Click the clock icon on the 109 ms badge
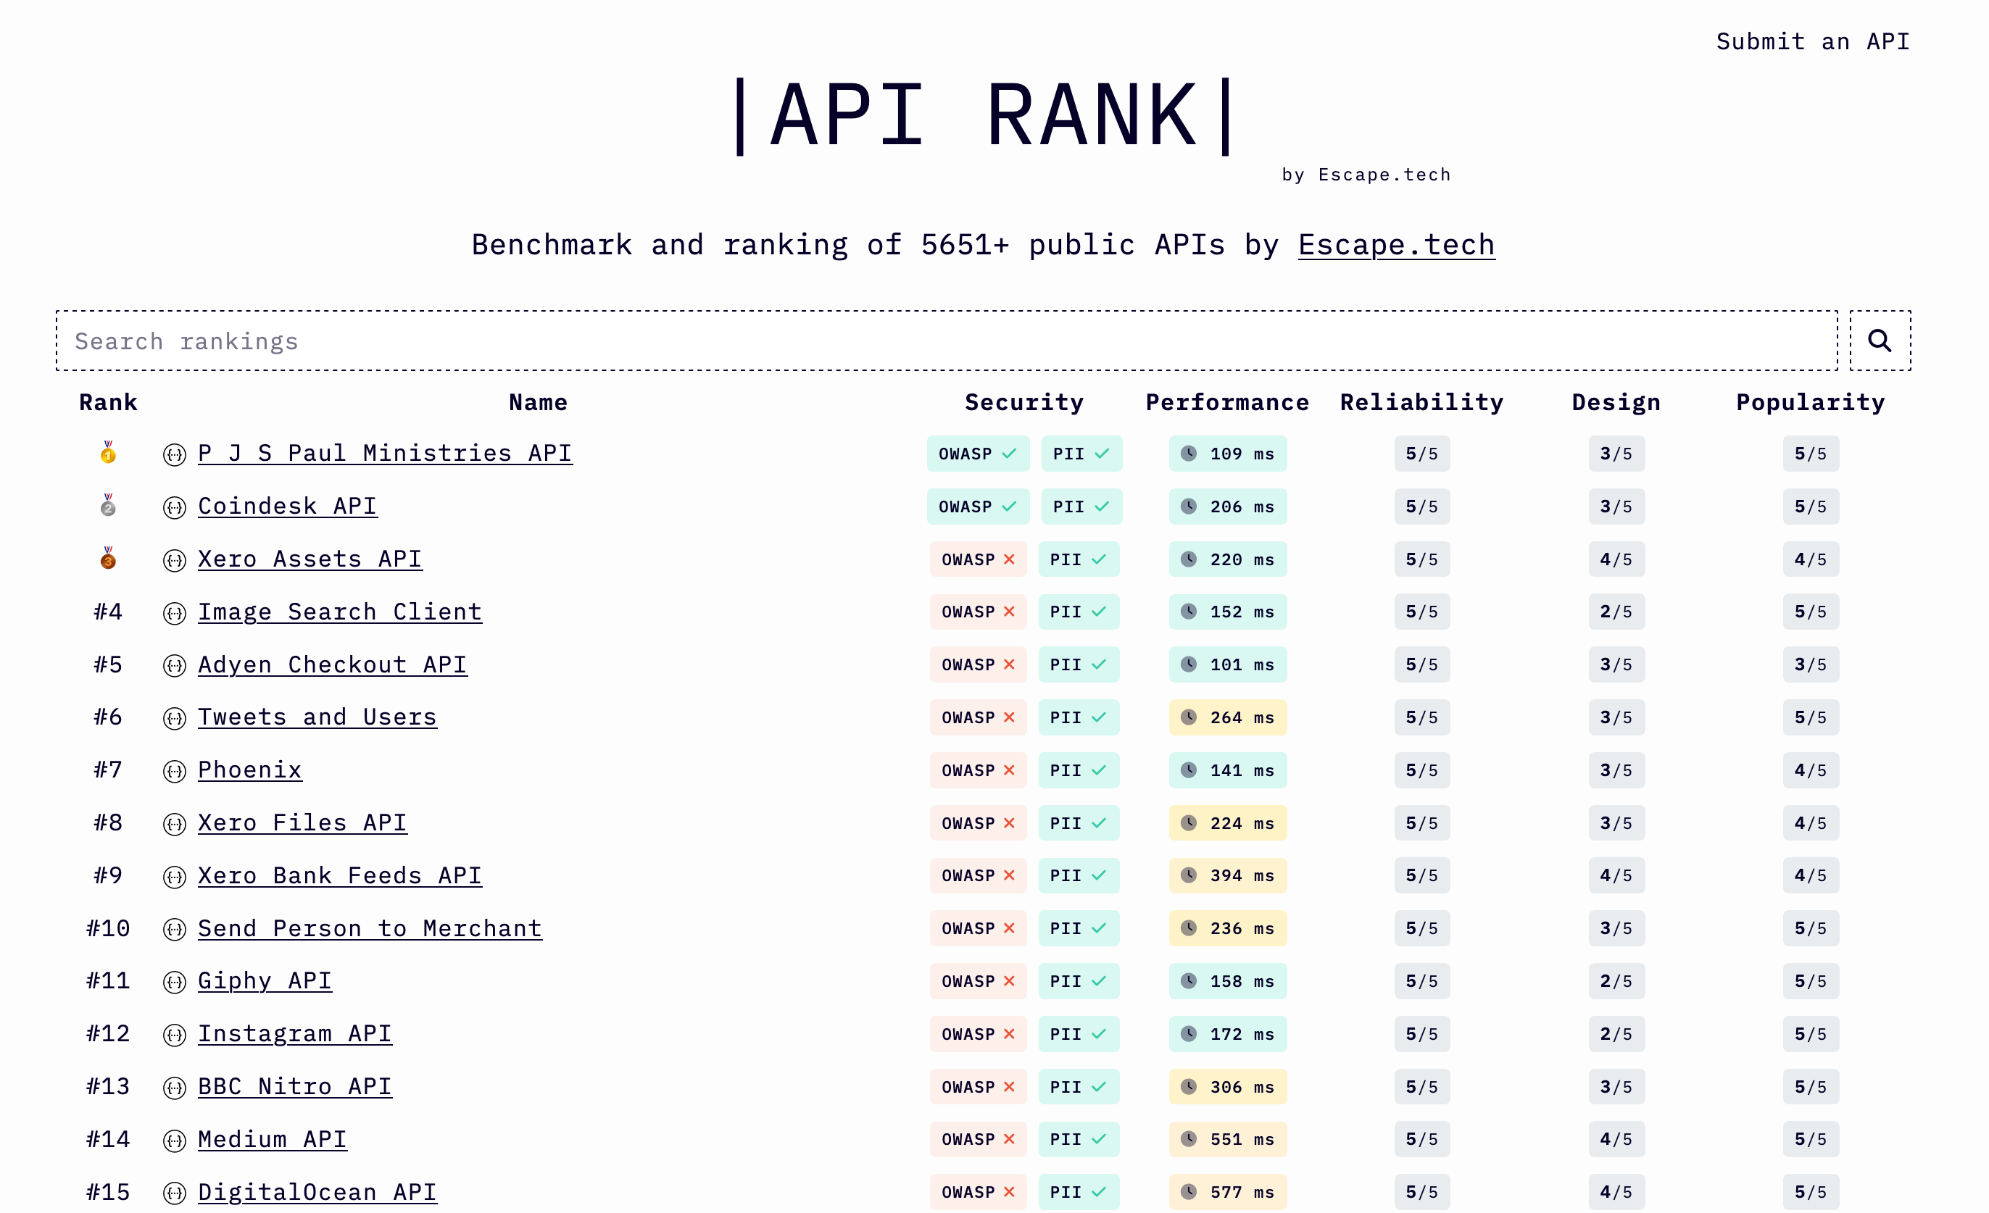 pyautogui.click(x=1188, y=453)
